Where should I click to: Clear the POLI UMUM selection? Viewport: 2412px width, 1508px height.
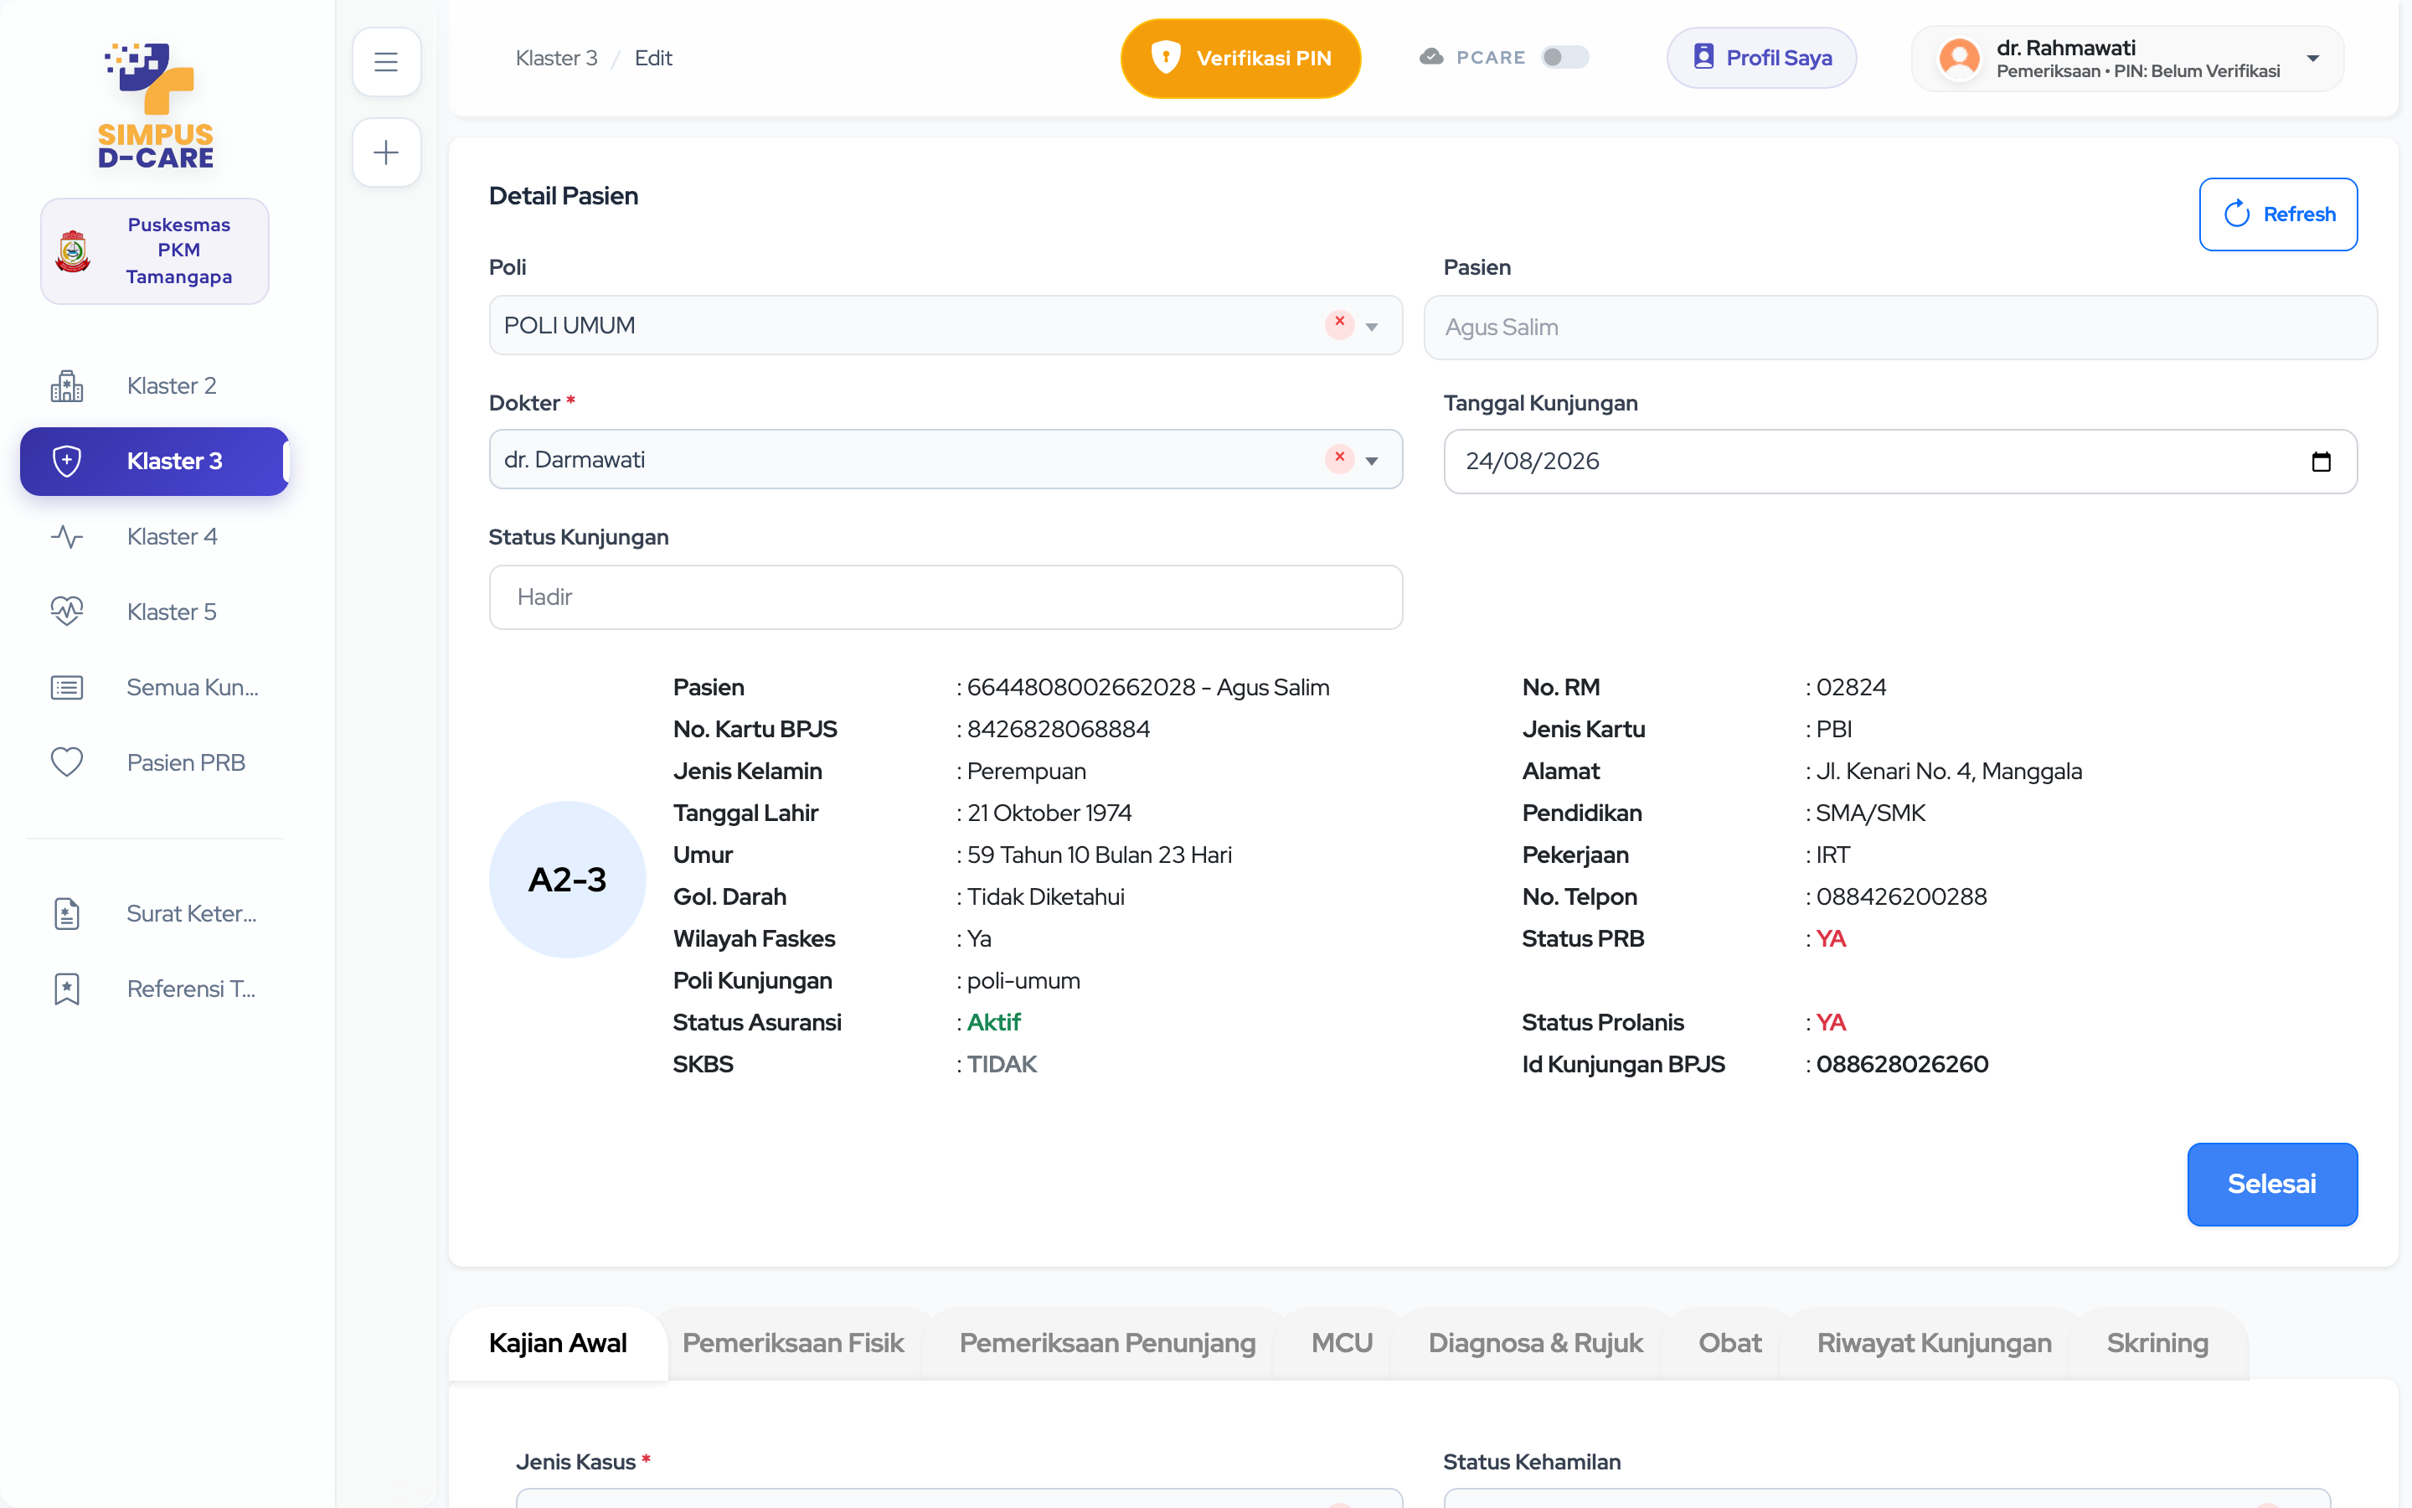(1339, 323)
